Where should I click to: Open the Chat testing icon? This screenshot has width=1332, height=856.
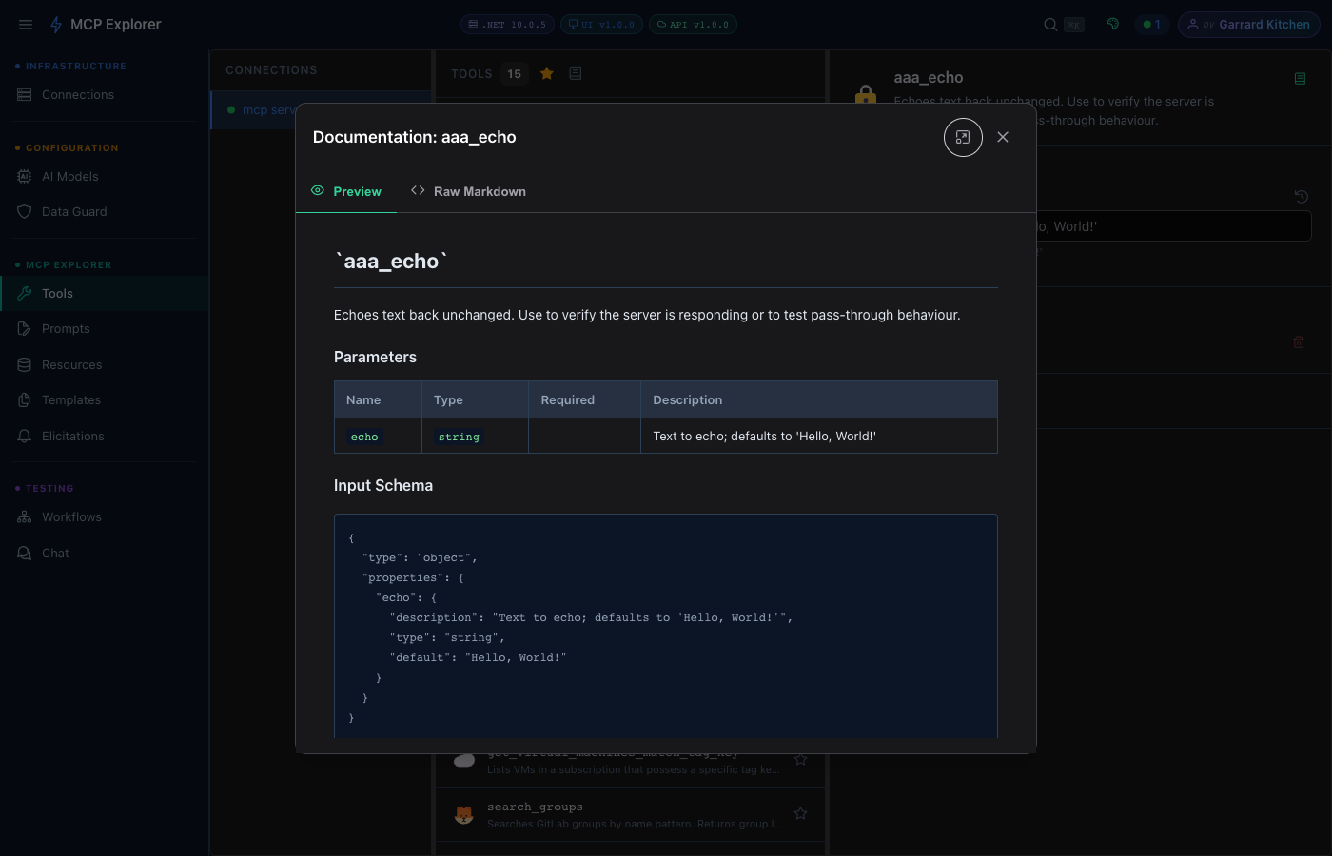[24, 553]
